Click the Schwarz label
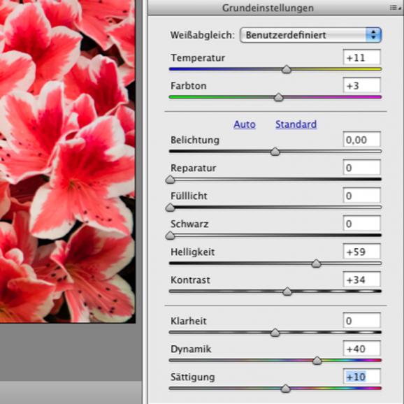Screen dimensions: 404x404 tap(189, 224)
